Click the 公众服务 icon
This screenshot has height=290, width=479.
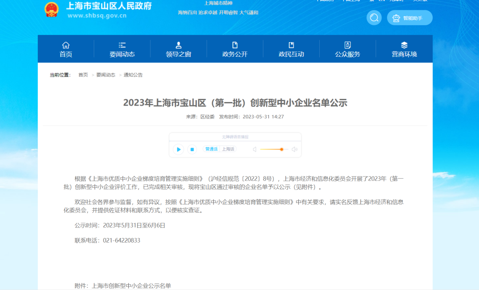point(347,45)
